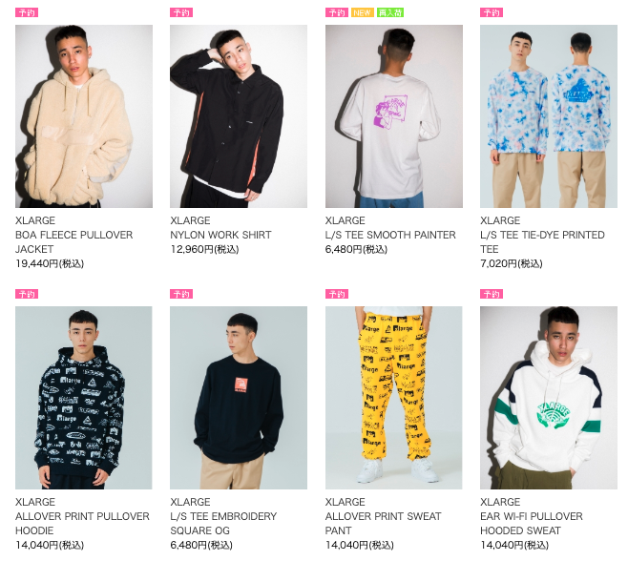
Task: Open BOA FLEECE PULLOVER JACKET title link
Action: (x=73, y=241)
